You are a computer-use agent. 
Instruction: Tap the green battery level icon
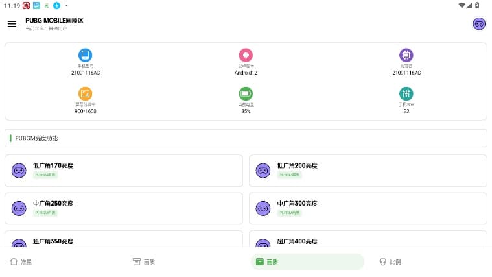click(246, 93)
